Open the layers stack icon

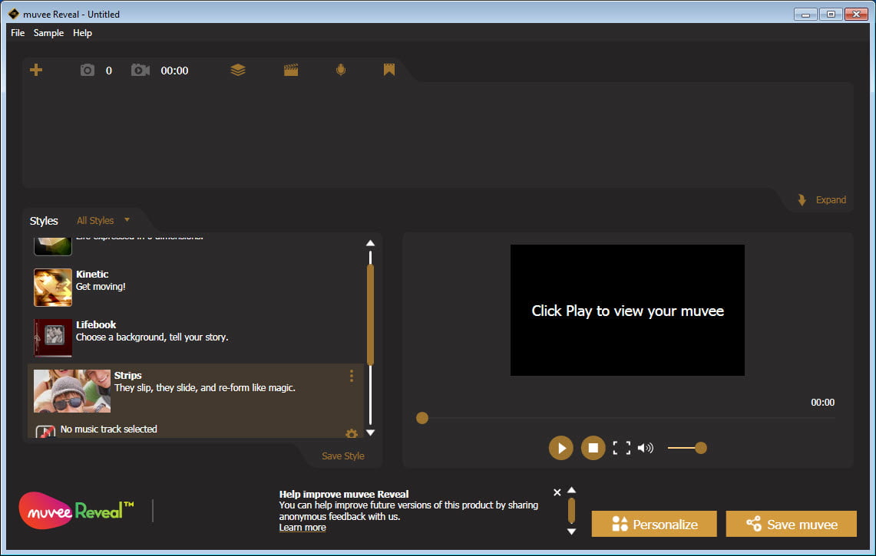238,70
